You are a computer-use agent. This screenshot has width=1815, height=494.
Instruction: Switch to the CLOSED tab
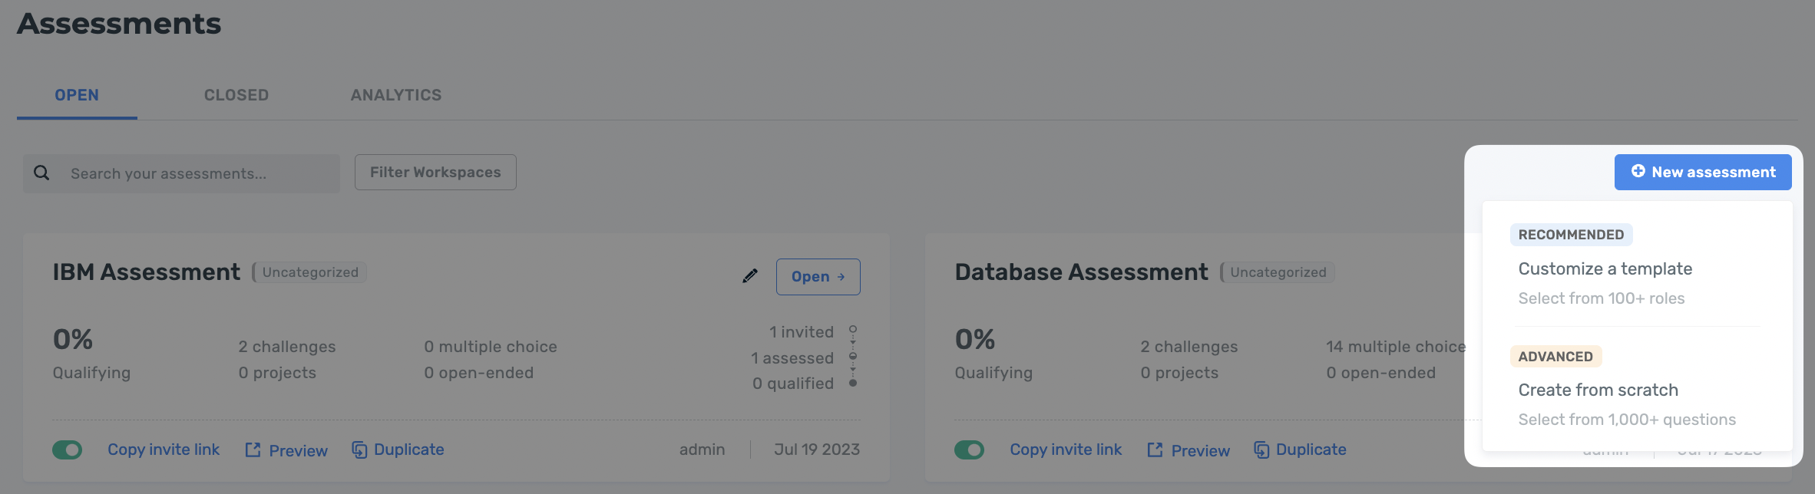pyautogui.click(x=236, y=94)
